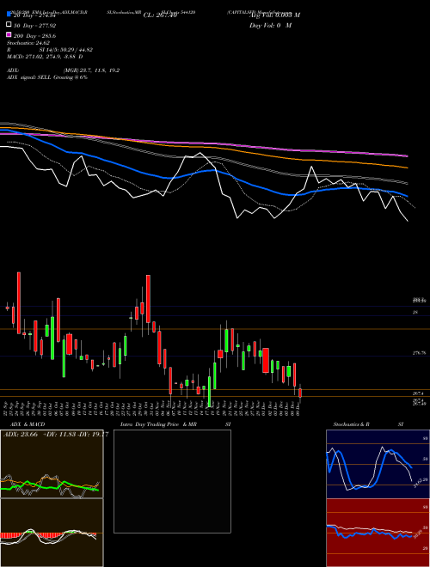Open the red RSI chart panel
The image size is (430, 567).
point(378,533)
